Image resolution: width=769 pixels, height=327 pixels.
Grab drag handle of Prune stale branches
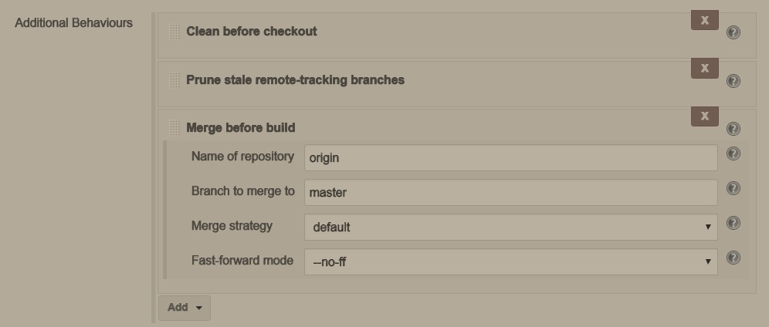click(174, 80)
